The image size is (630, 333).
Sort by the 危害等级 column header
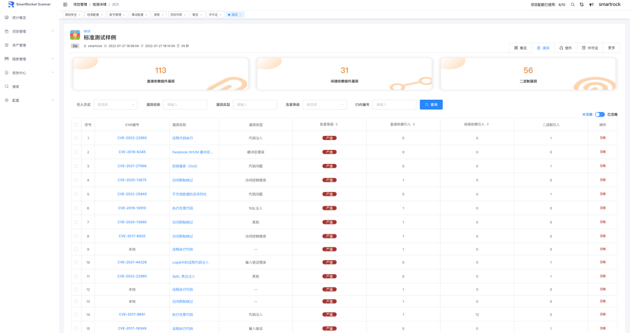(329, 125)
